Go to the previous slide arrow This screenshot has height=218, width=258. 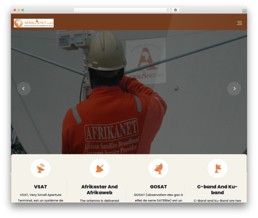(x=24, y=89)
